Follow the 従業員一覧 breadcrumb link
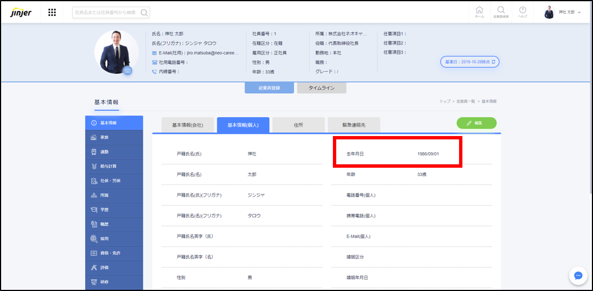 click(x=466, y=102)
